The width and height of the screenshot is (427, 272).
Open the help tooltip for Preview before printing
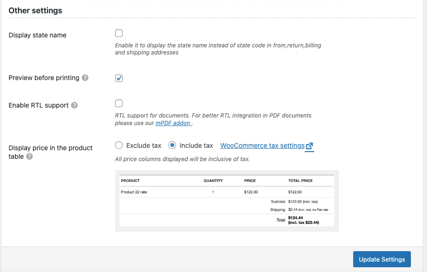(x=85, y=78)
